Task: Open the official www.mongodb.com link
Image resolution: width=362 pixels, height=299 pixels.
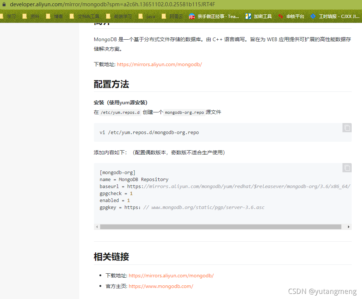Action: (x=161, y=287)
